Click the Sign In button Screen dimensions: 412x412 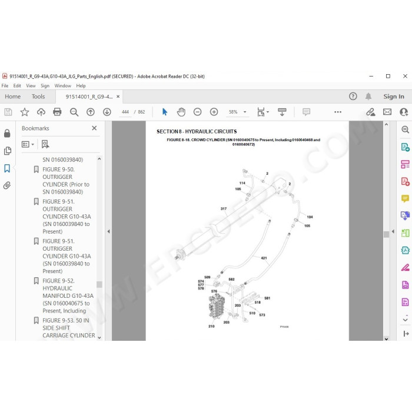point(394,97)
